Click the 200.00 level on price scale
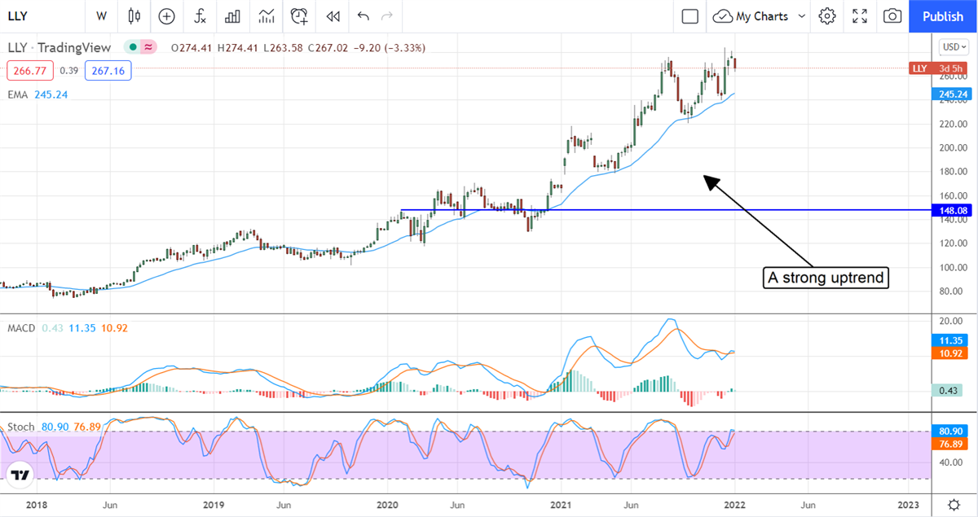Viewport: 978px width, 517px height. [953, 147]
